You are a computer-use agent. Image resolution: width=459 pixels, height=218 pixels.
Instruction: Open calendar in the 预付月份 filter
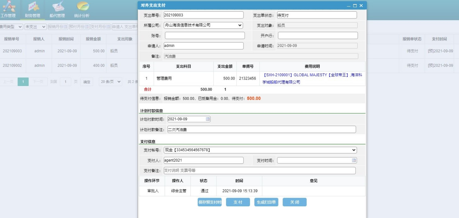(x=86, y=27)
